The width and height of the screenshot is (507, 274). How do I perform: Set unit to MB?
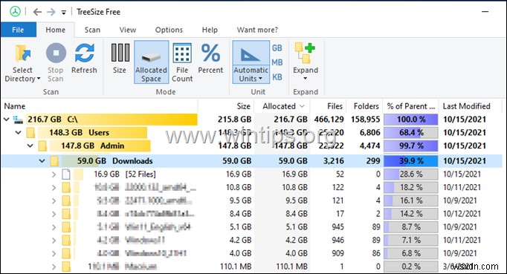pyautogui.click(x=277, y=62)
